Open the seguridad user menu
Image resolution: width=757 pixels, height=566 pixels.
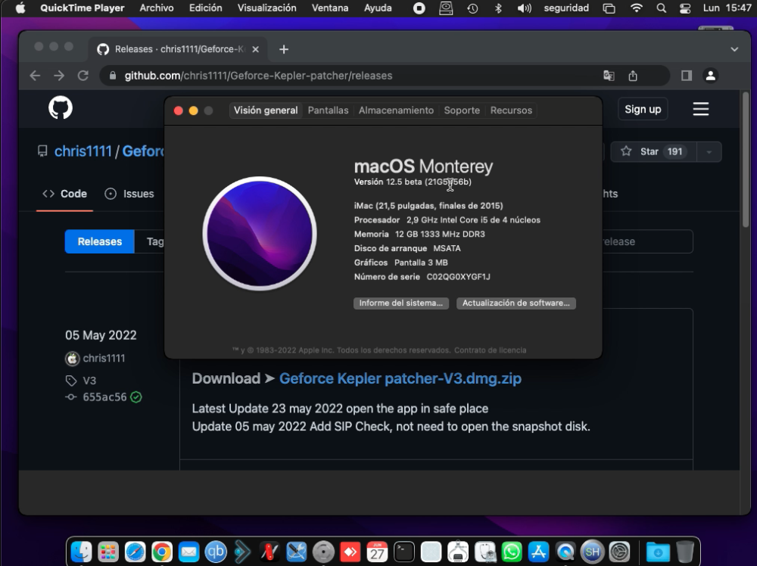[566, 8]
